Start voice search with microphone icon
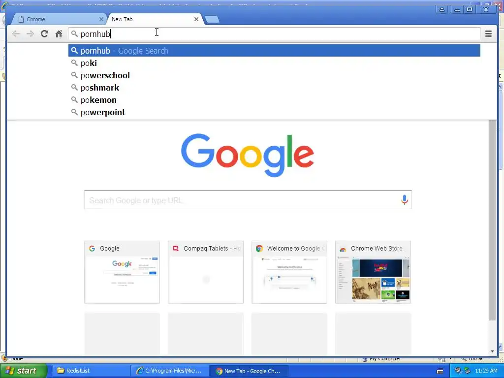Screen dimensions: 504x378 [405, 200]
